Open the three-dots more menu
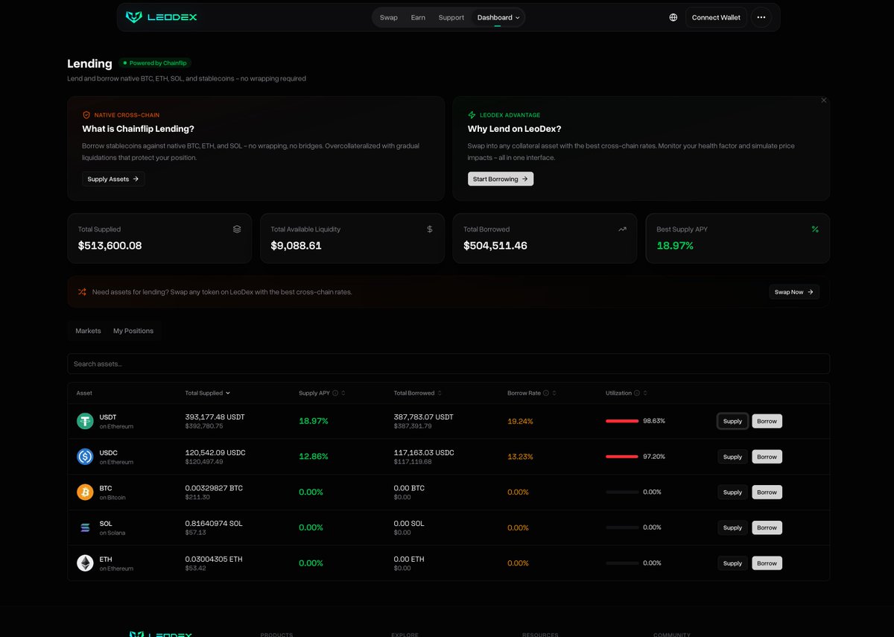 click(x=761, y=17)
